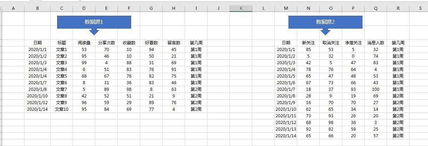
Task: Select column H header
Action: coord(174,9)
